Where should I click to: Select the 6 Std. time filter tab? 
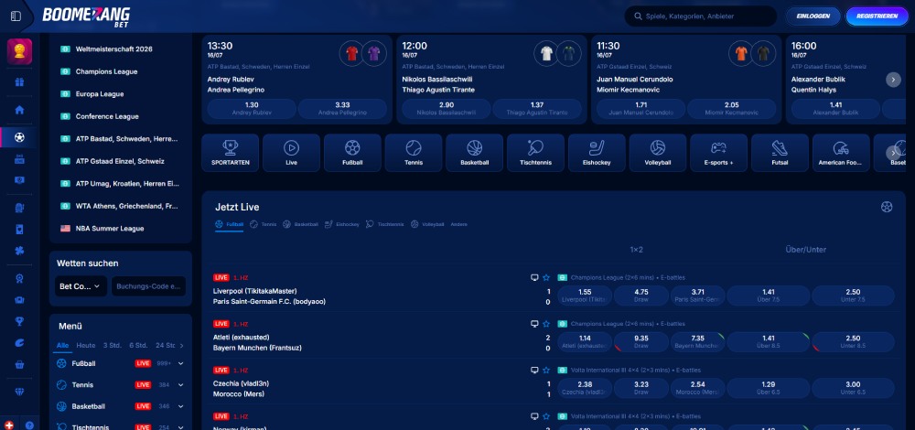tap(138, 346)
